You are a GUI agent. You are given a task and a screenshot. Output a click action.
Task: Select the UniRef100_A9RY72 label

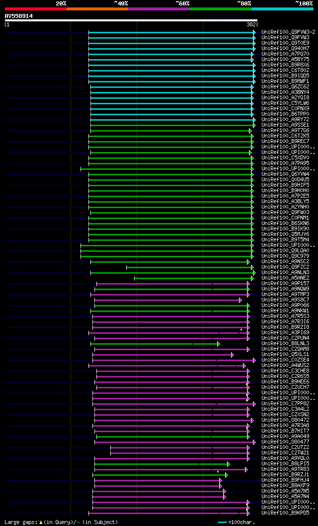(x=286, y=120)
